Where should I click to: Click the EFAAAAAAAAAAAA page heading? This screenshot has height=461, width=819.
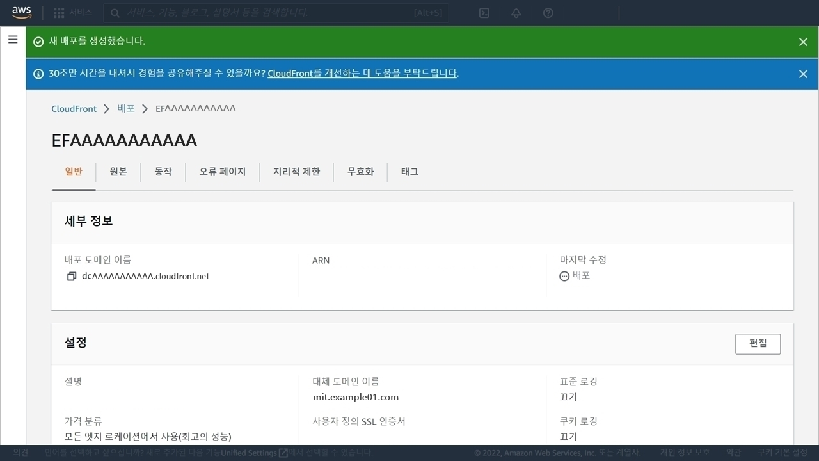click(124, 141)
